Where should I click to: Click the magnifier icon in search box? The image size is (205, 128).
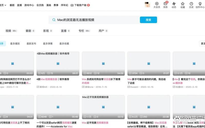click(54, 20)
